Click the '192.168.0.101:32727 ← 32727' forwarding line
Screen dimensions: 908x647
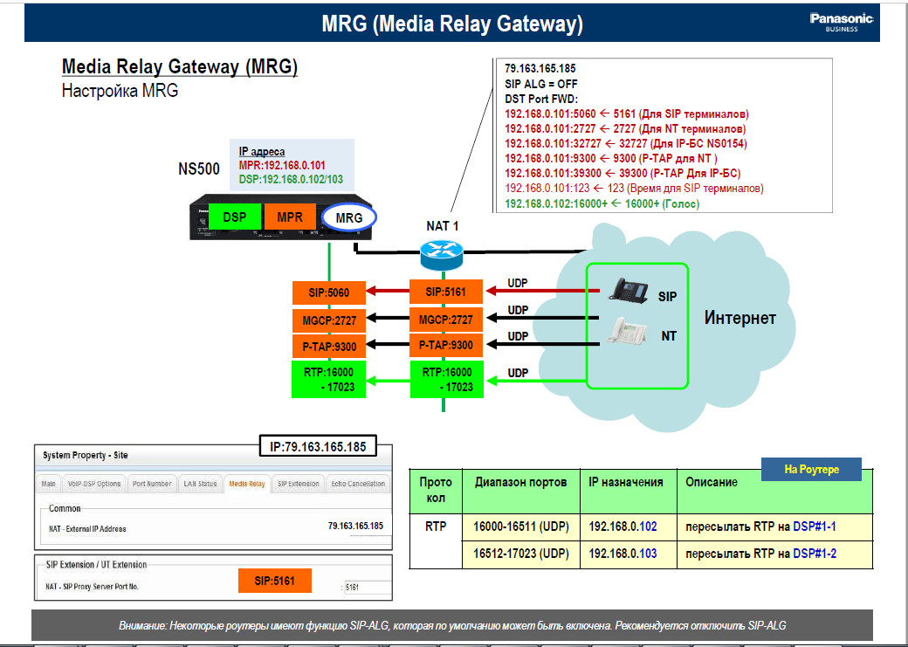(x=626, y=144)
